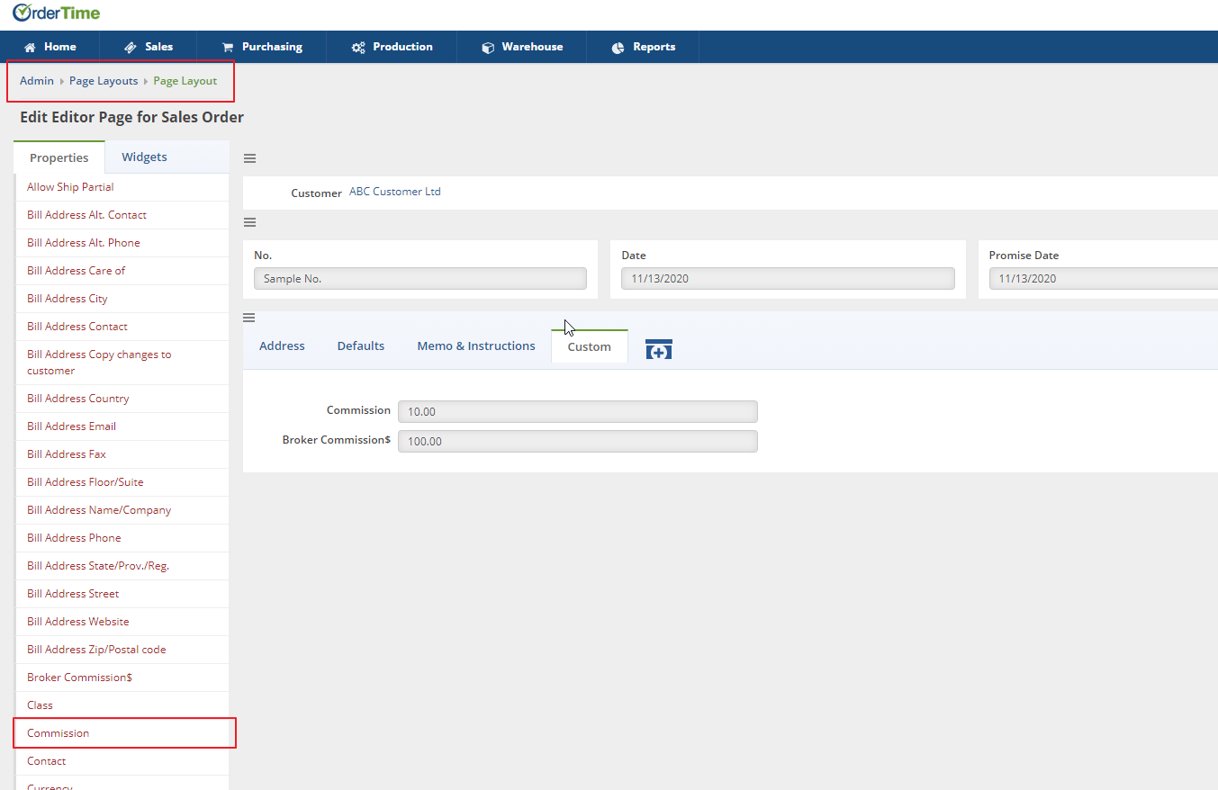Select Bill Address Zip/Postal code property
This screenshot has width=1218, height=790.
[x=122, y=650]
